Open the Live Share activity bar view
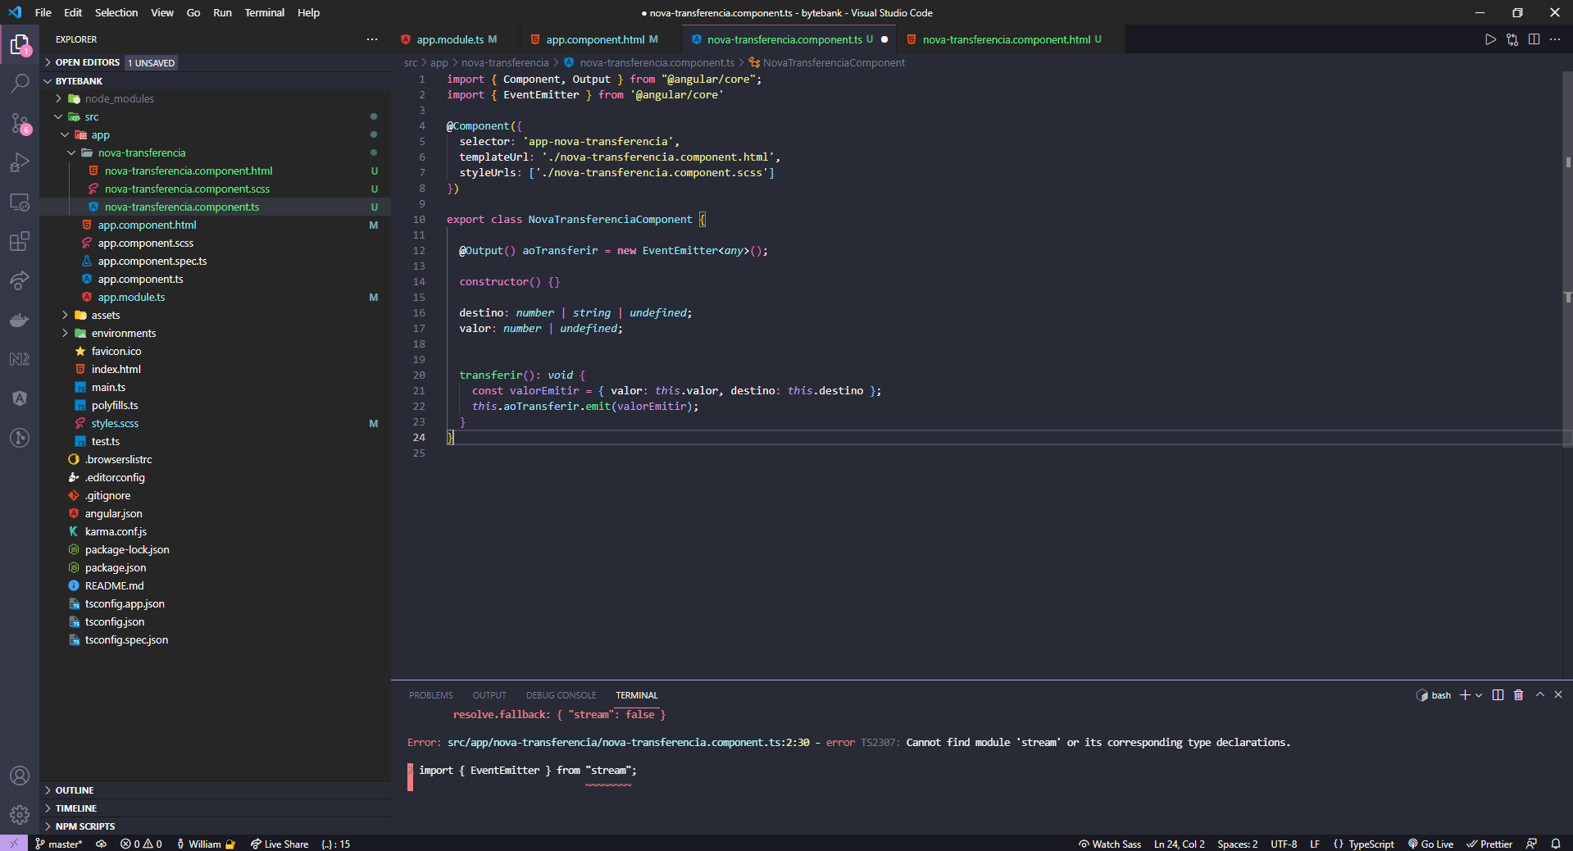The height and width of the screenshot is (851, 1573). click(20, 280)
